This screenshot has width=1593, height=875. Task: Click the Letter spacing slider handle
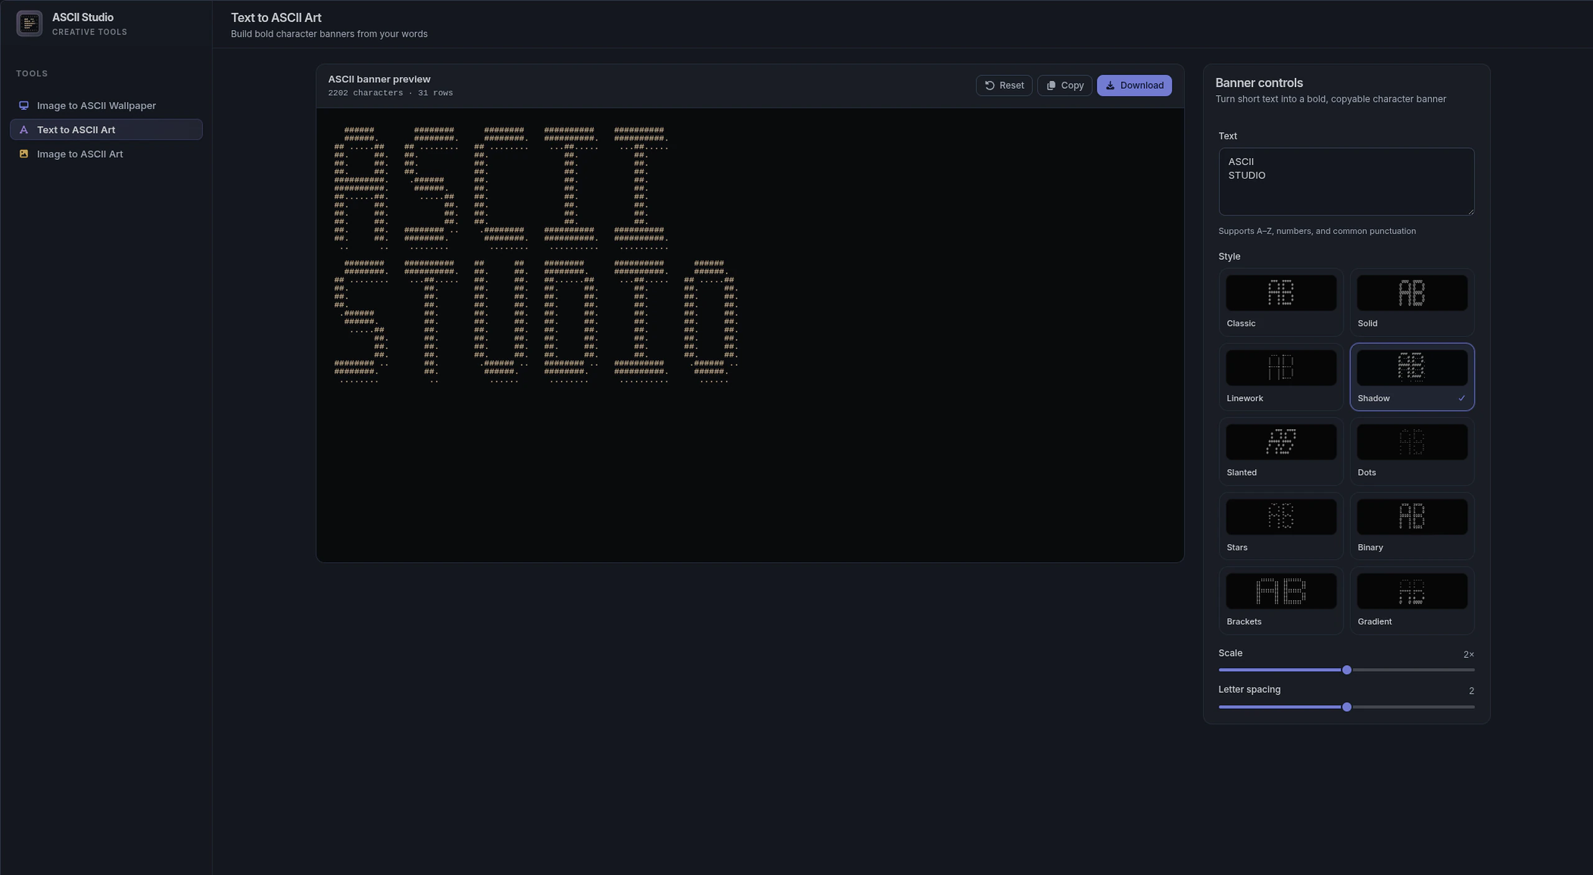click(1347, 707)
